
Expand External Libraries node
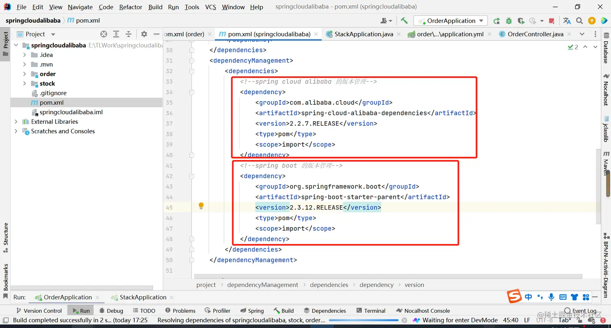16,122
